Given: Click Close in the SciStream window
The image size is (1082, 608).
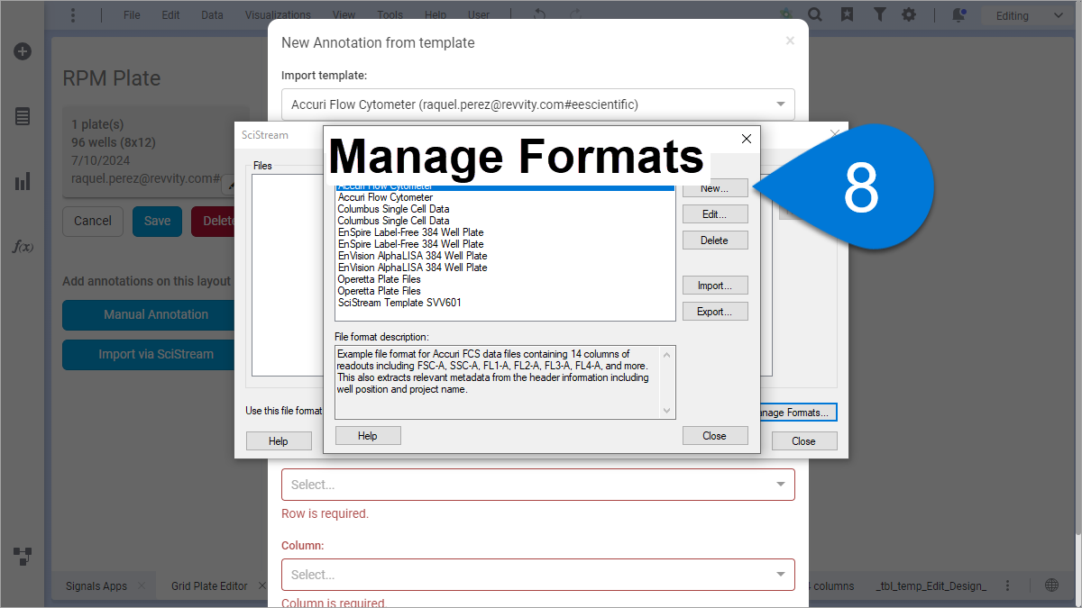Looking at the screenshot, I should tap(803, 441).
